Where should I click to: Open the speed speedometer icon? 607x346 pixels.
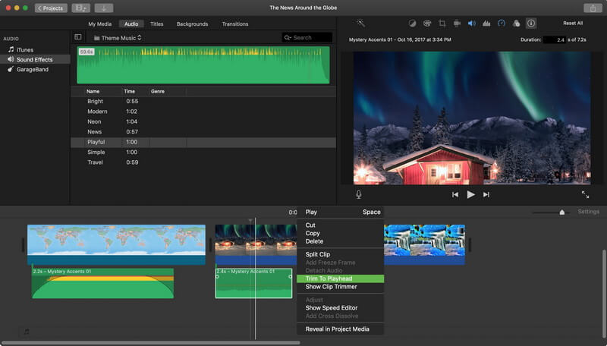pos(501,24)
